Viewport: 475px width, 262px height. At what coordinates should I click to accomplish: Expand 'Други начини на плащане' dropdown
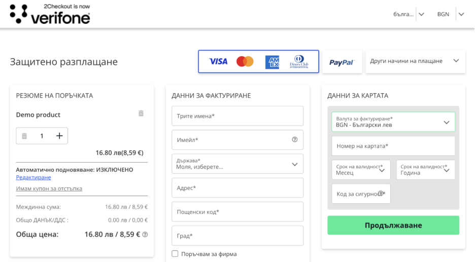tap(415, 61)
